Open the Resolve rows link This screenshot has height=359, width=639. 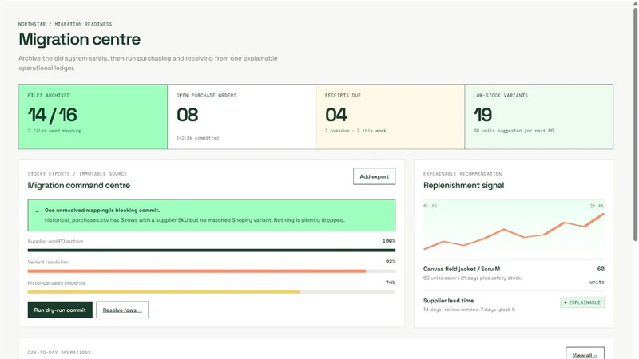(122, 310)
